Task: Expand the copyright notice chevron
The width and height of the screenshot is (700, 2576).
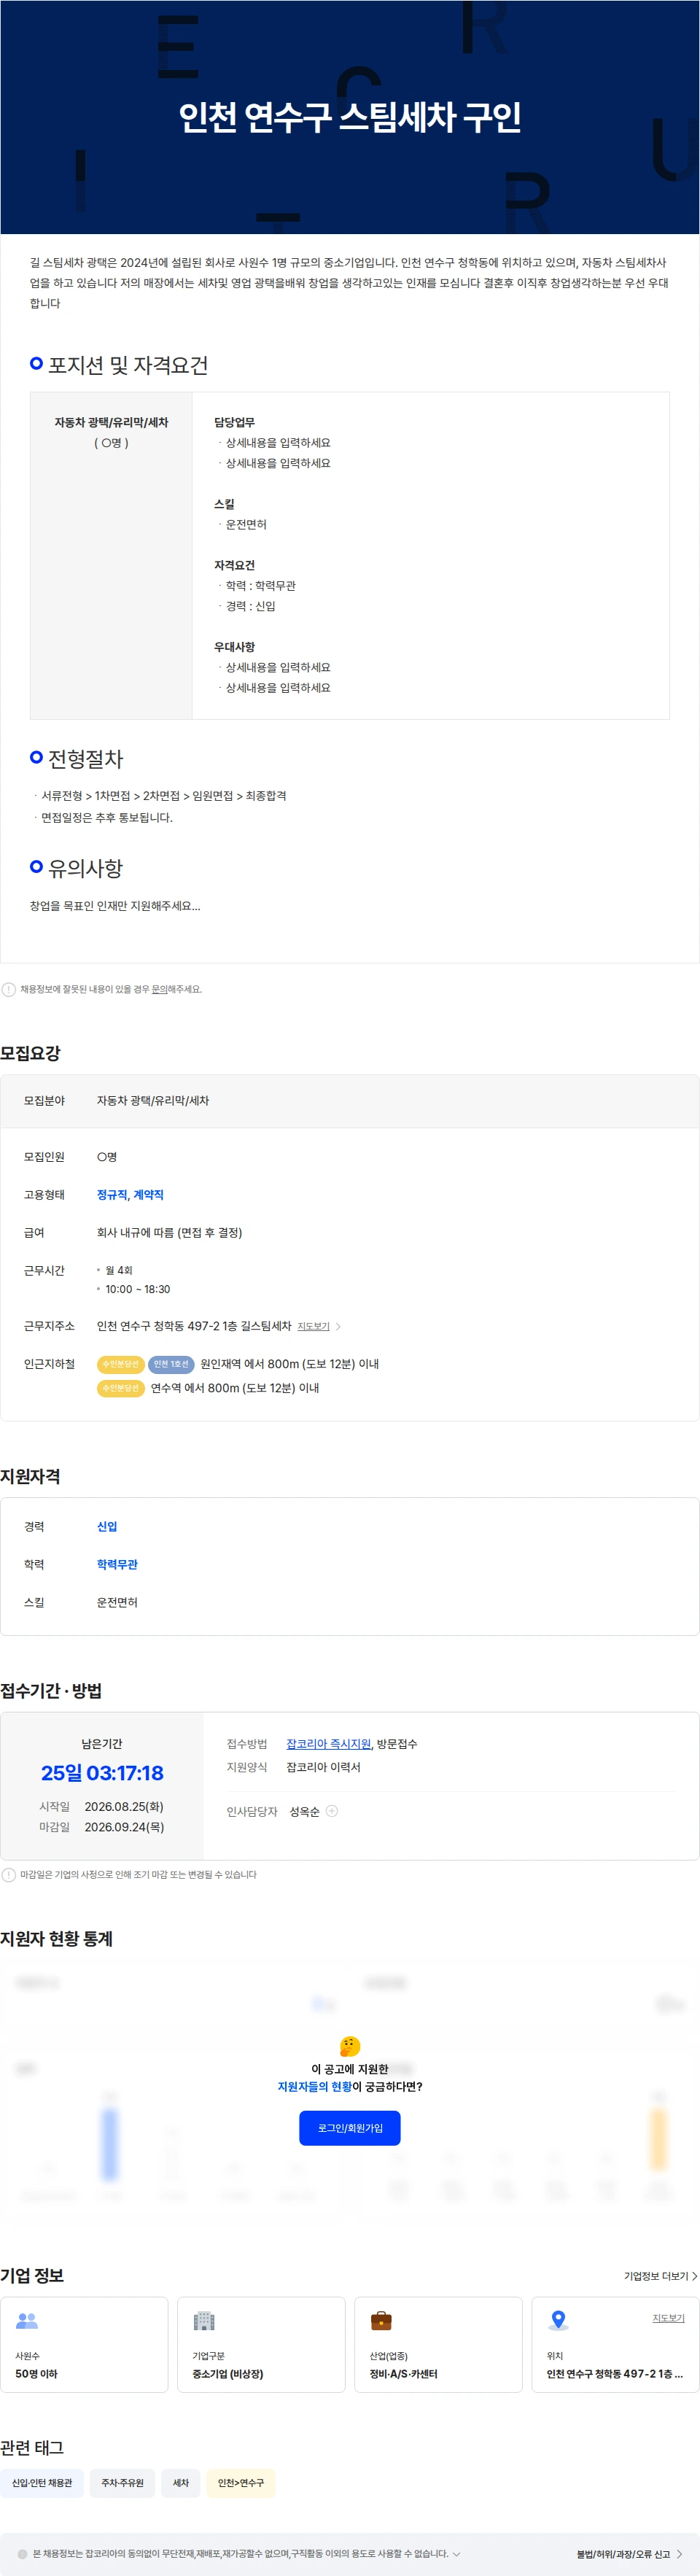Action: click(x=456, y=2553)
